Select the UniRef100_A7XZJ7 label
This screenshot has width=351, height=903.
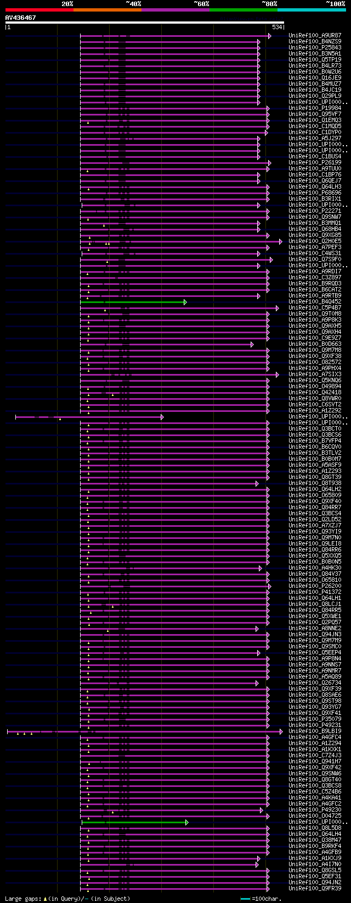(315, 526)
